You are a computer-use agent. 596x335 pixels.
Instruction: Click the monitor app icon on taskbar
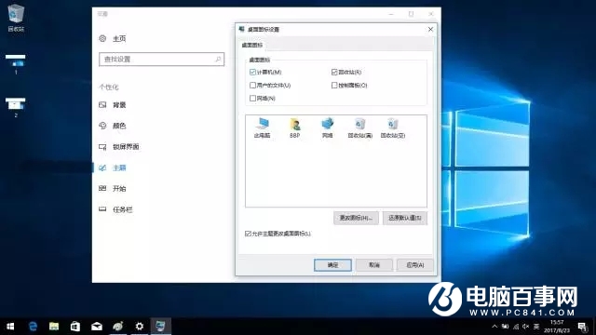(x=160, y=327)
